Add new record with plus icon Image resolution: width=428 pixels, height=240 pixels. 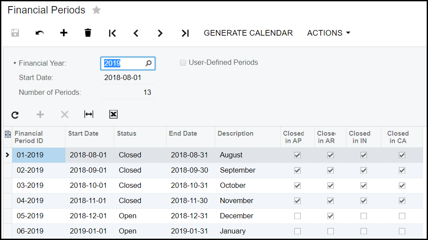click(64, 33)
